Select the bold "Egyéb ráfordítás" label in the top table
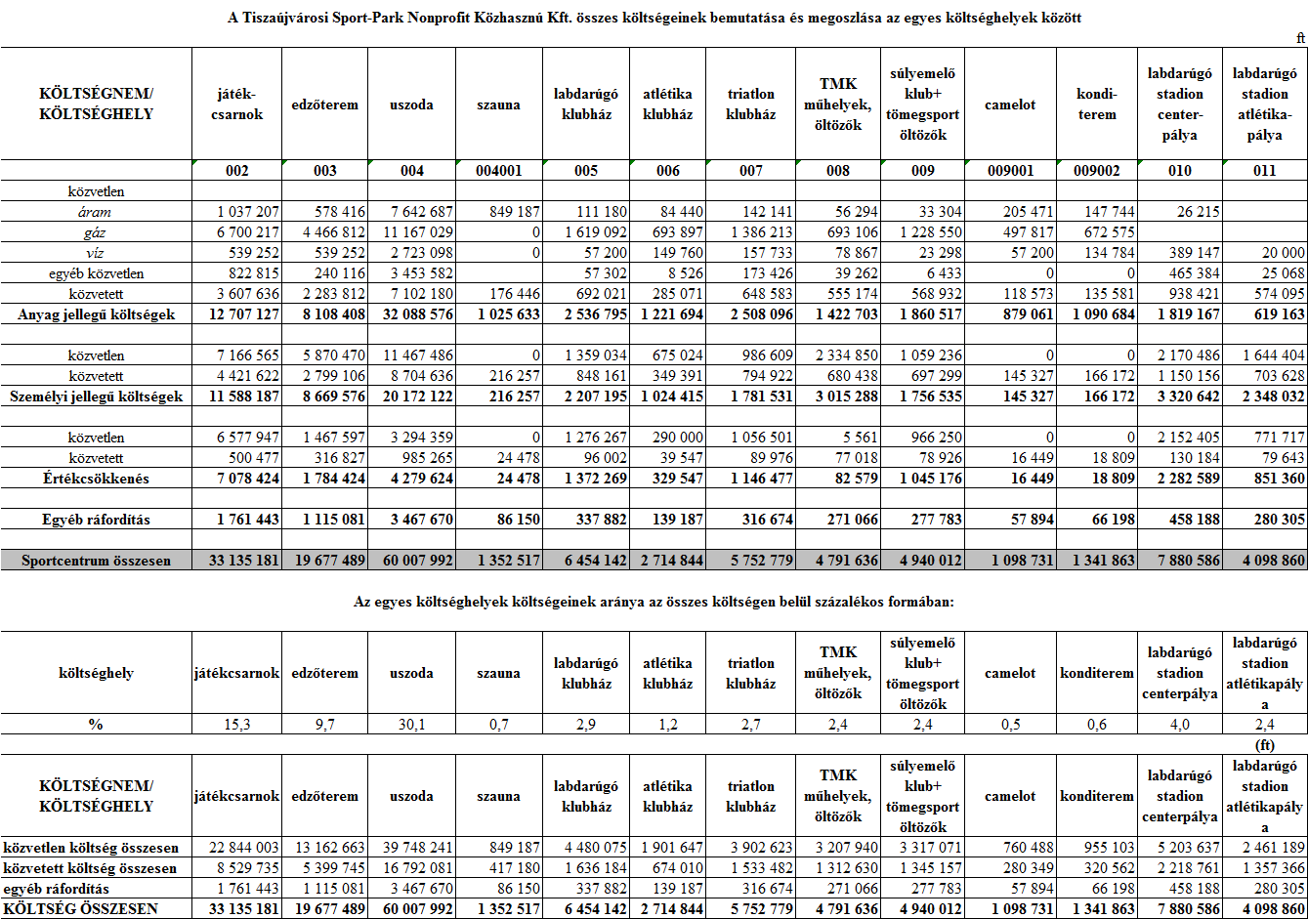The height and width of the screenshot is (919, 1308). pos(96,520)
